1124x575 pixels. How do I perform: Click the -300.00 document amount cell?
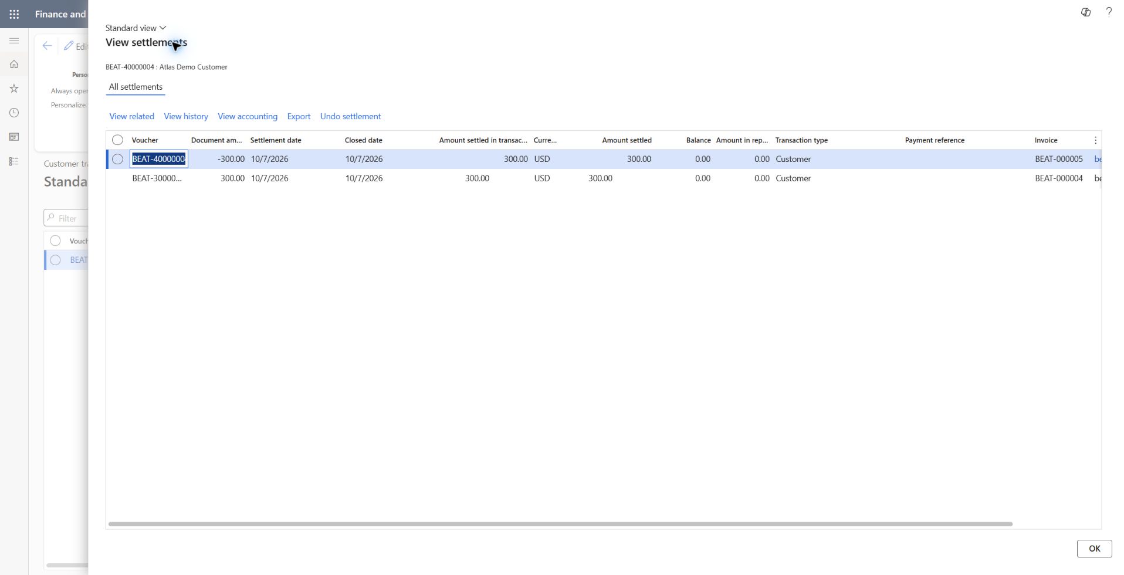(231, 159)
